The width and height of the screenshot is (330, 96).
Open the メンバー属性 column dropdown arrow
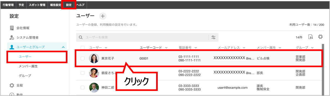280,48
